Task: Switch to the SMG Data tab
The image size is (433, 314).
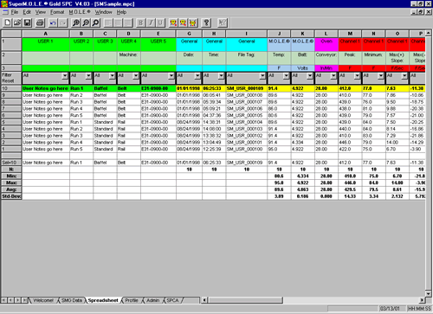Action: click(x=72, y=300)
